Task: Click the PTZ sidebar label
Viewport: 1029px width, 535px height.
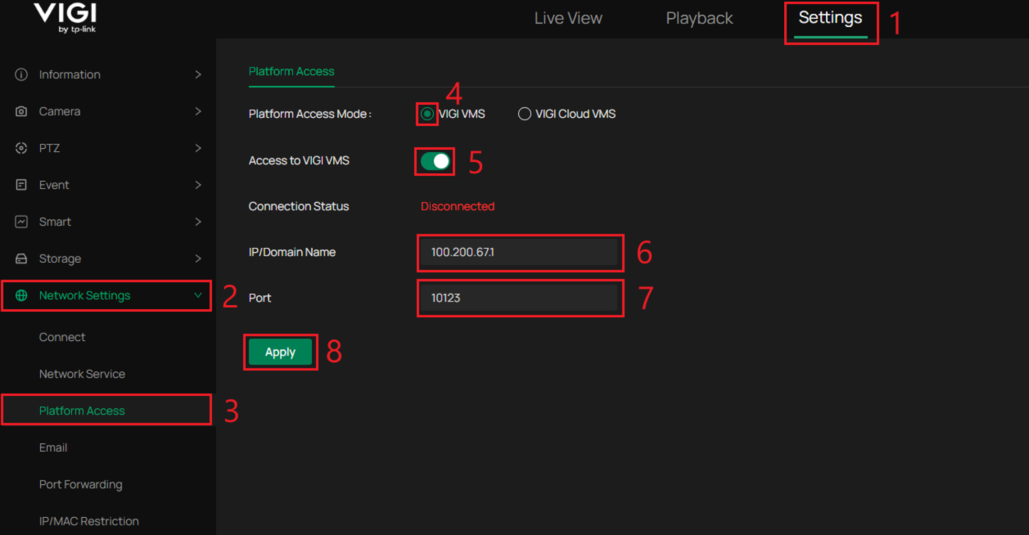Action: [49, 148]
